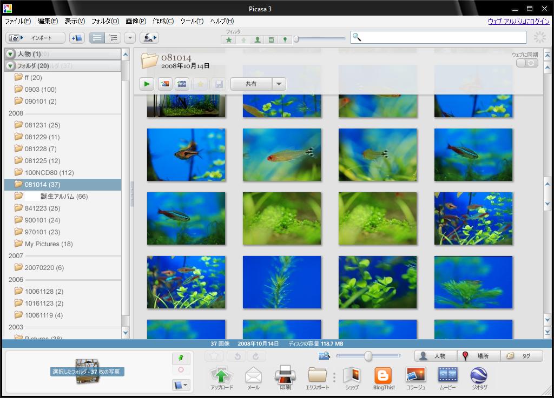Image resolution: width=554 pixels, height=398 pixels.
Task: Filter photos with geotags
Action: (x=285, y=40)
